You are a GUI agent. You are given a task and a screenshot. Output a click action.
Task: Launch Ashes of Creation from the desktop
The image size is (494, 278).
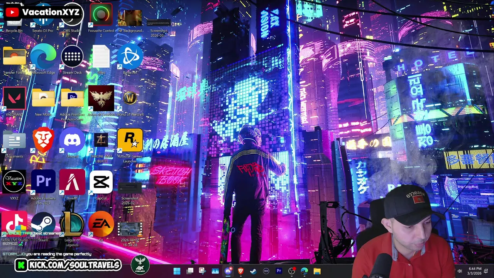(x=101, y=102)
